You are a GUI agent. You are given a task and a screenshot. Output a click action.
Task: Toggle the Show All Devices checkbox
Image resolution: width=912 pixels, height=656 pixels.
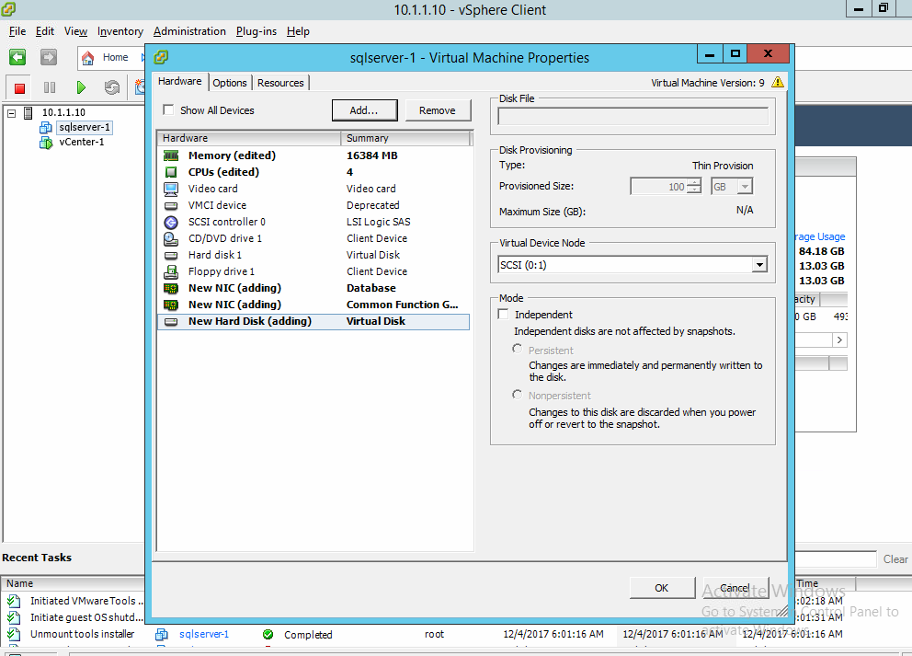click(168, 110)
